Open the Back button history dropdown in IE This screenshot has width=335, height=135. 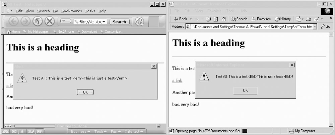tap(191, 19)
